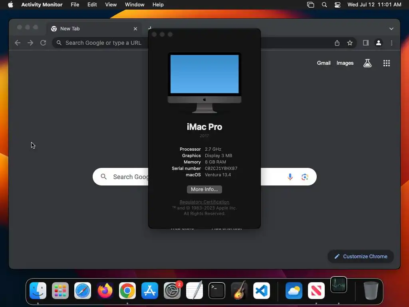Viewport: 409px width, 307px height.
Task: Start voice search with microphone
Action: 290,177
